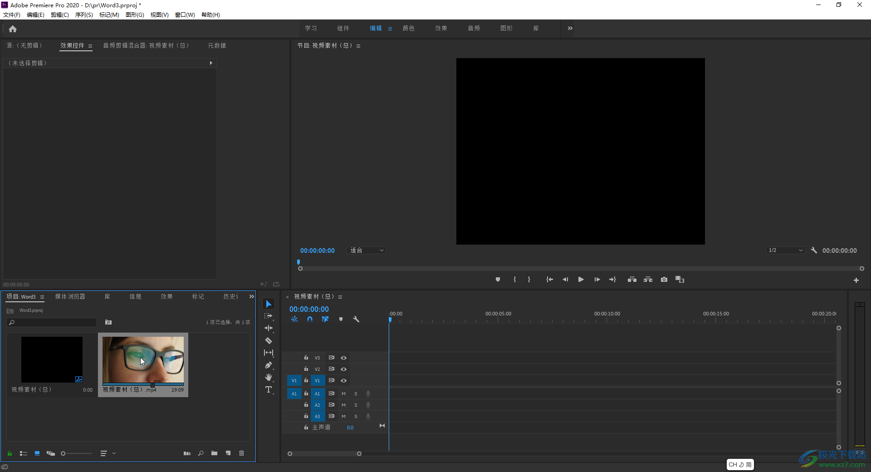Expand the 未选择剪辑 arrow

(x=211, y=63)
